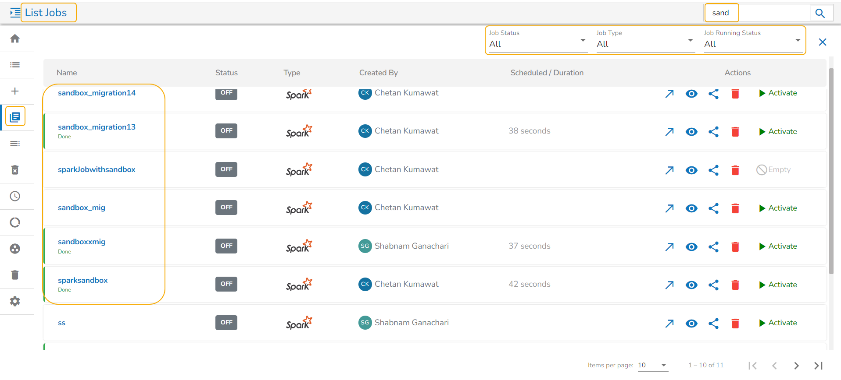Open the sandbox_migration14 job link

click(x=97, y=93)
